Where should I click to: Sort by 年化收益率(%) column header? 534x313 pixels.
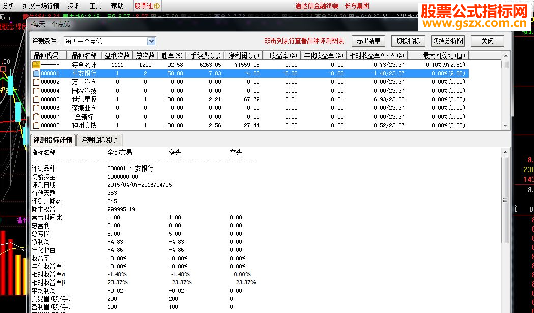click(323, 55)
